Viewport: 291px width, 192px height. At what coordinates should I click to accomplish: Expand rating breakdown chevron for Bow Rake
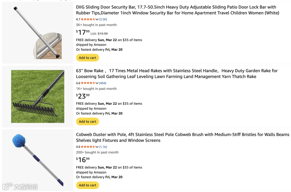point(97,83)
